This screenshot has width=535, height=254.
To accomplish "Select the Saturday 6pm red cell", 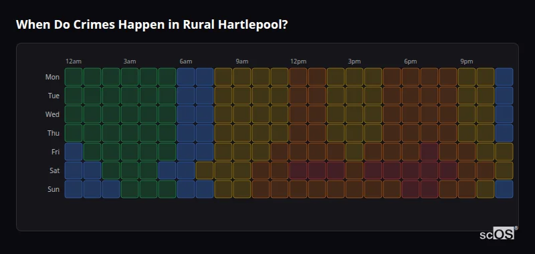I will [x=411, y=170].
